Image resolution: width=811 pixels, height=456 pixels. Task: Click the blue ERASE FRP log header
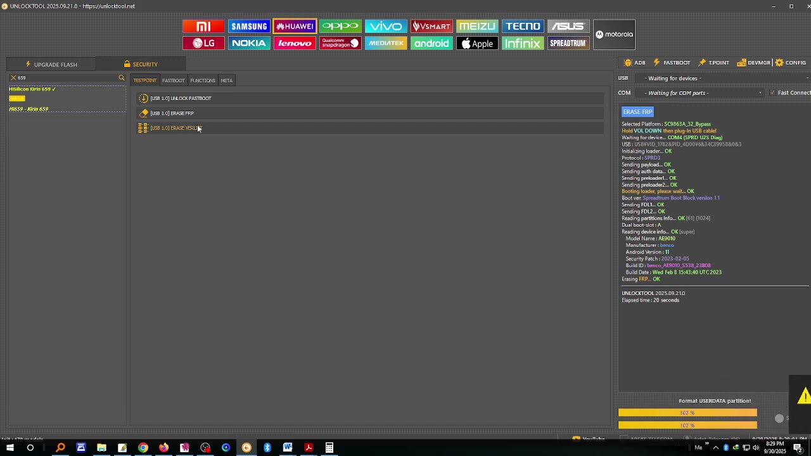click(x=637, y=112)
